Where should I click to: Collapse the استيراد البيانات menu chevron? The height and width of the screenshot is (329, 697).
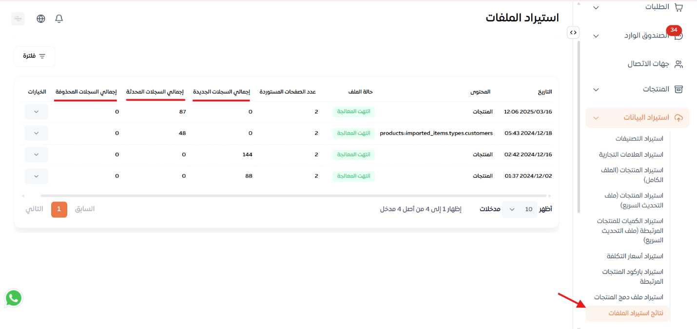pyautogui.click(x=596, y=118)
